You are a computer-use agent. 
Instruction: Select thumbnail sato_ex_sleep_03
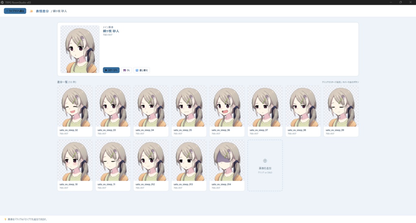(x=113, y=106)
